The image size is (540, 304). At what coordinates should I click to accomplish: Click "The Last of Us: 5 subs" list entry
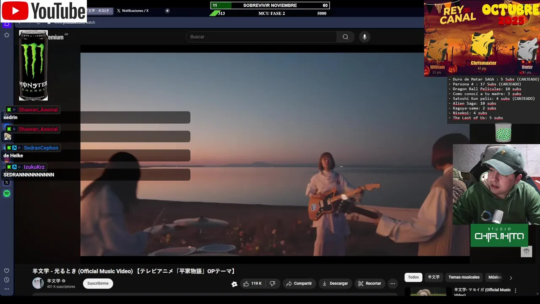478,118
